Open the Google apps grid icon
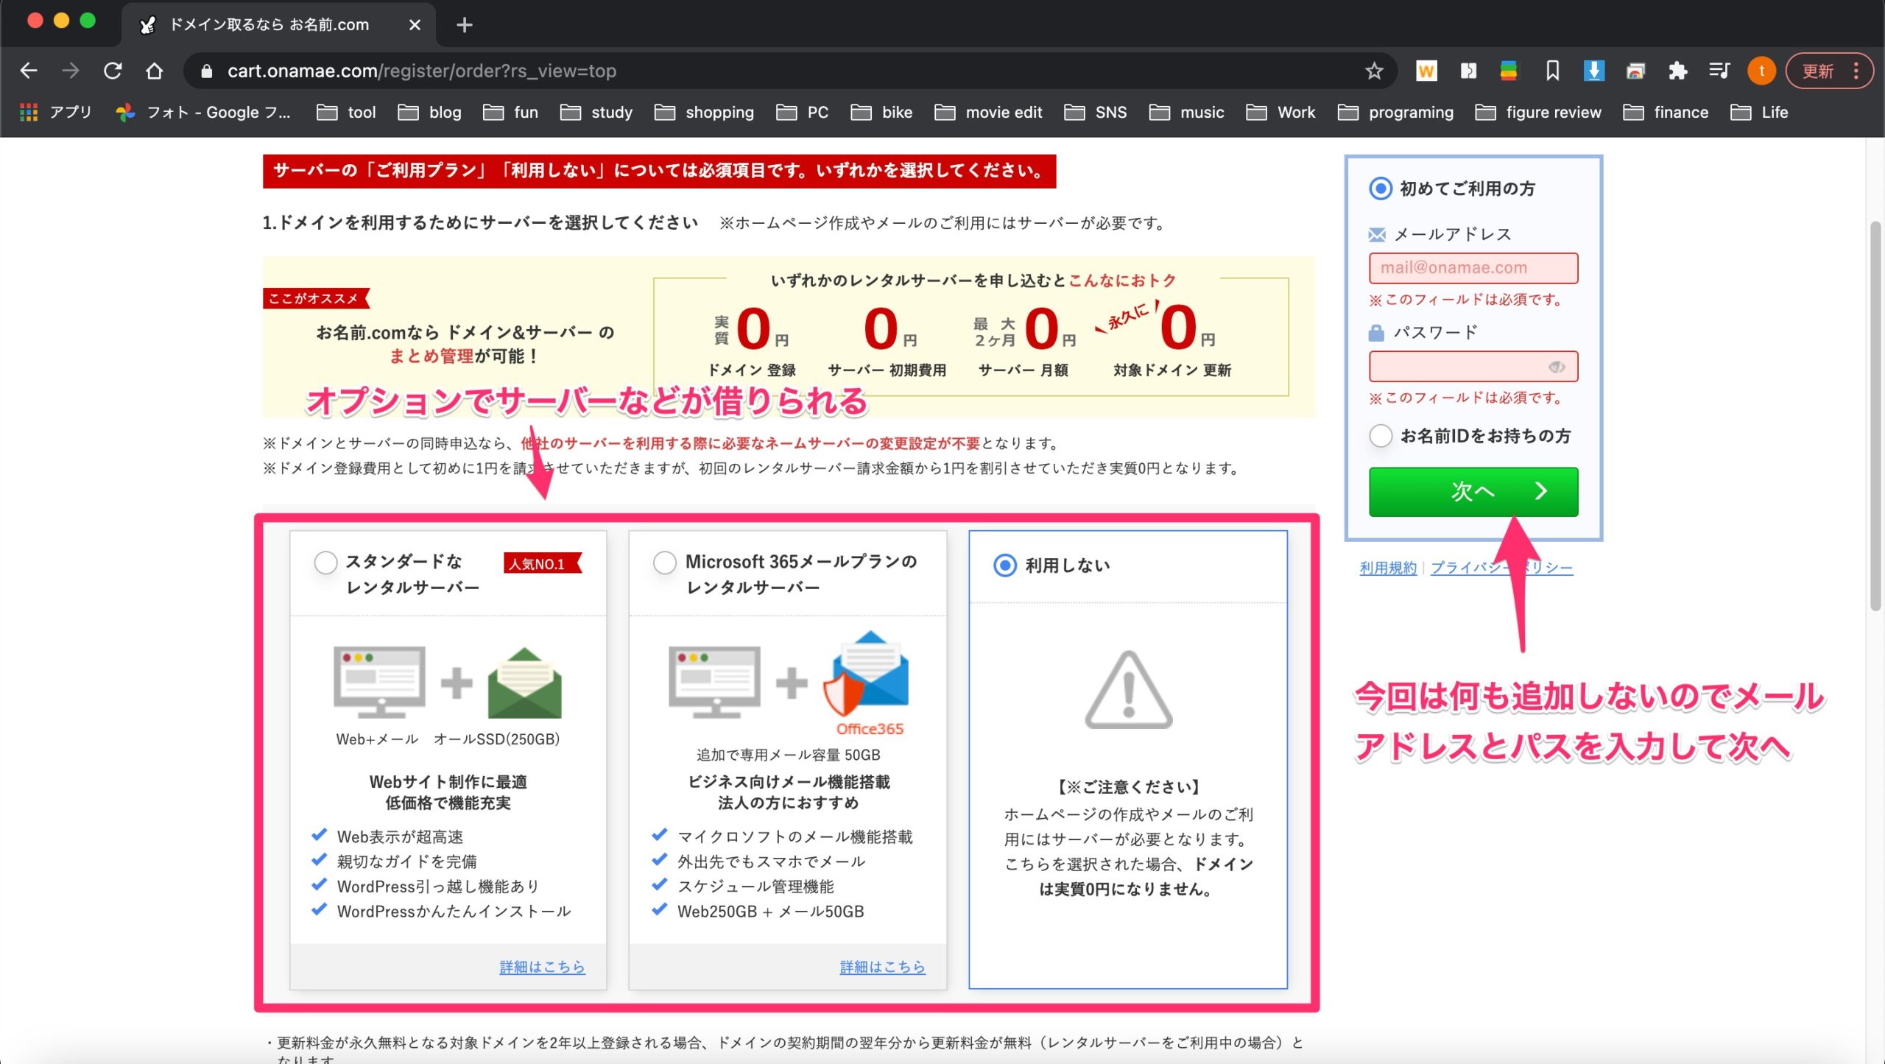Viewport: 1885px width, 1064px height. 29,112
